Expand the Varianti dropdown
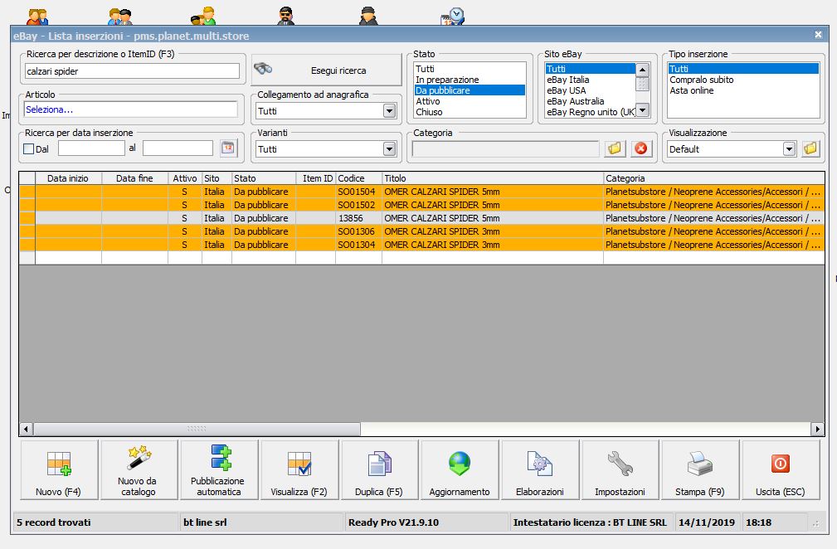This screenshot has height=549, width=837. [390, 149]
